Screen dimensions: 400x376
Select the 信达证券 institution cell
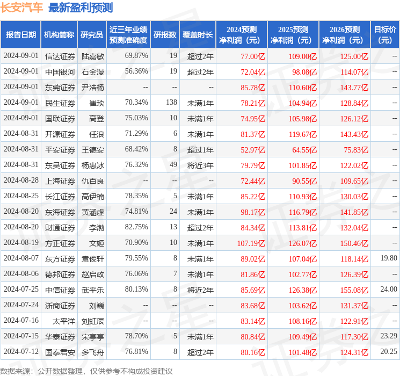tap(60, 56)
